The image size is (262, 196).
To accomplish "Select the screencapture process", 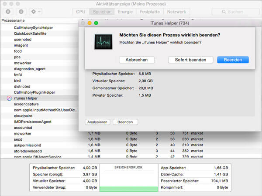I will point(39,104).
